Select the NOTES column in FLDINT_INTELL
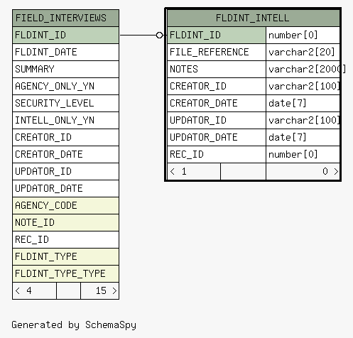 (217, 70)
